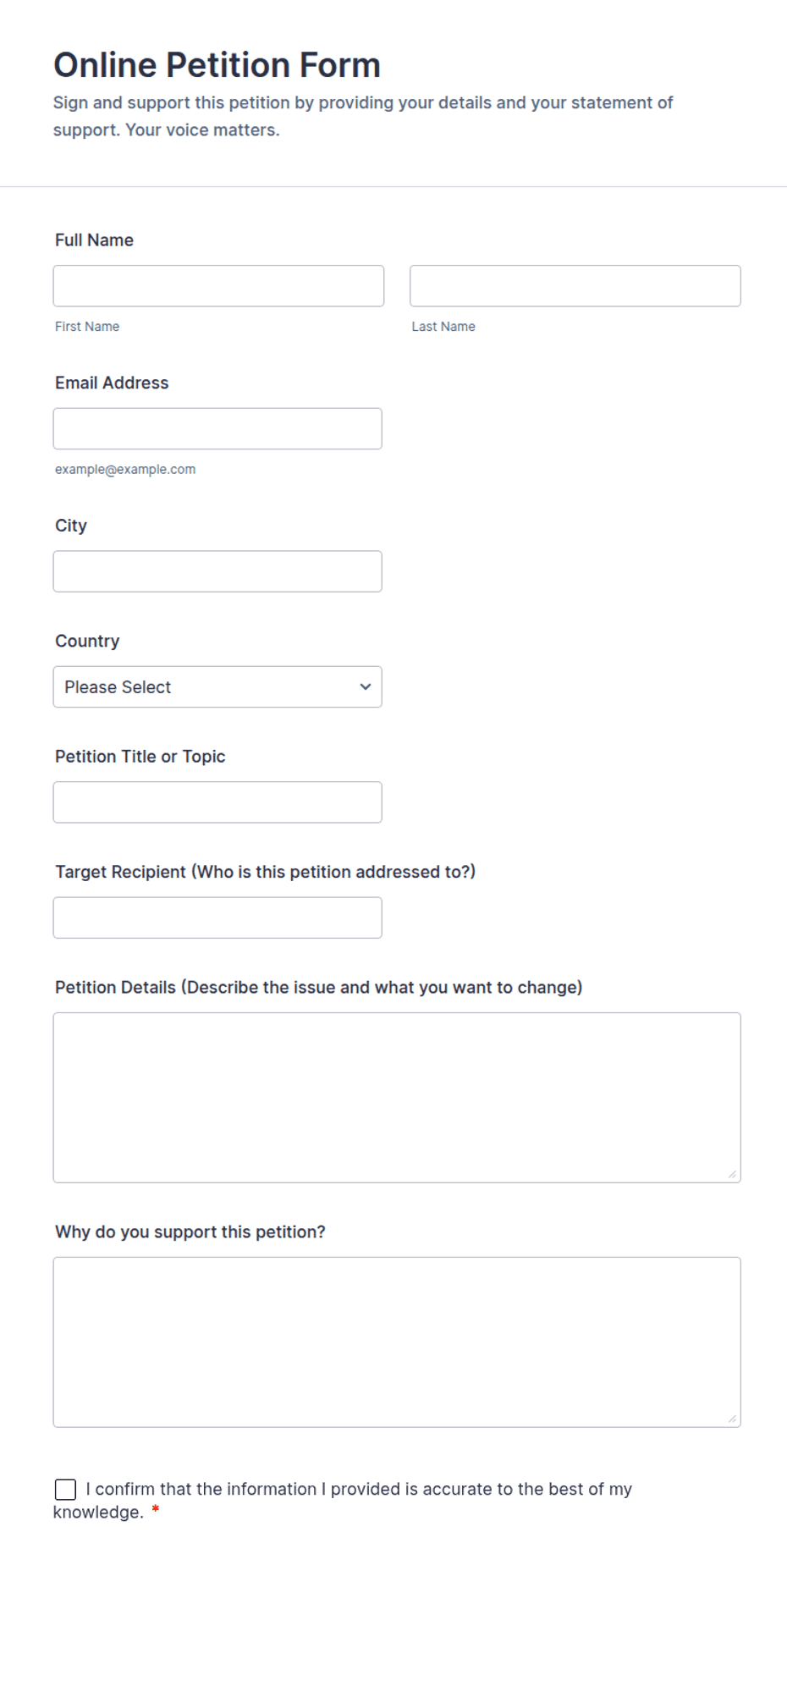Open the Country Please Select dropdown
The height and width of the screenshot is (1697, 787).
point(217,687)
